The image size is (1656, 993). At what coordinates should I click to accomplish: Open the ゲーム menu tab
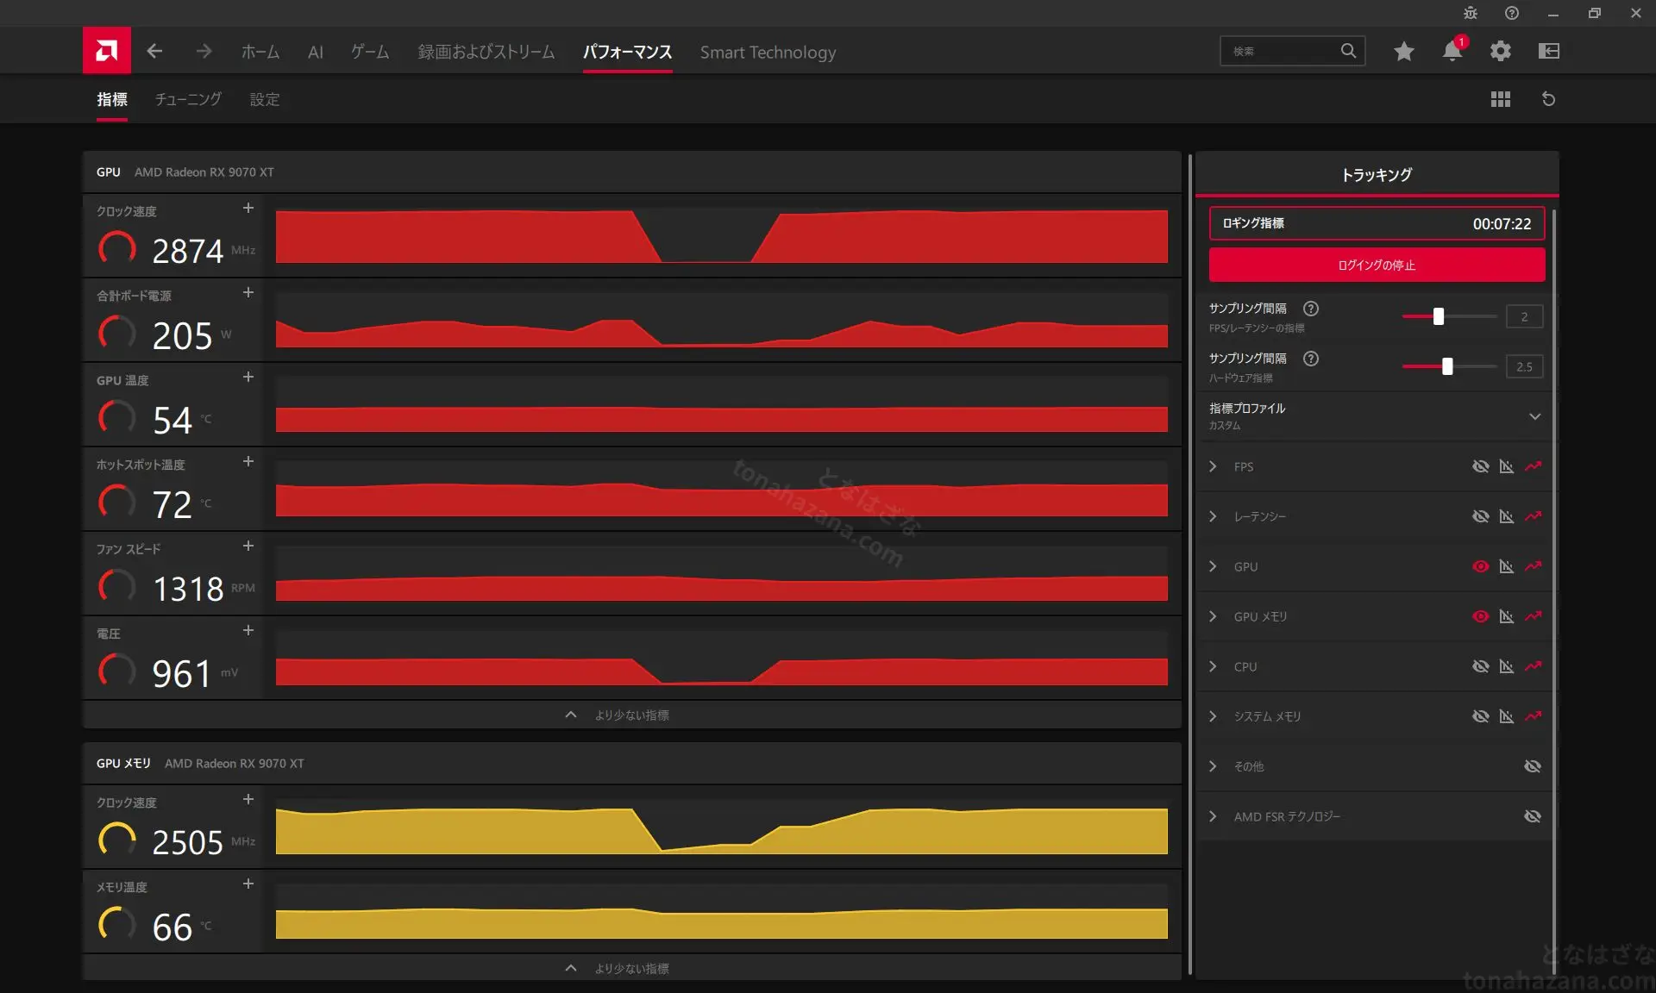370,52
